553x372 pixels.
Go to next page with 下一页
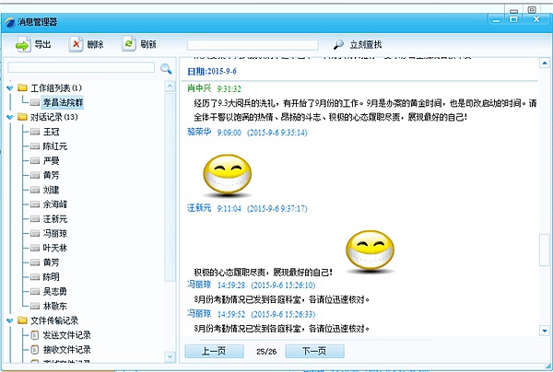point(314,351)
